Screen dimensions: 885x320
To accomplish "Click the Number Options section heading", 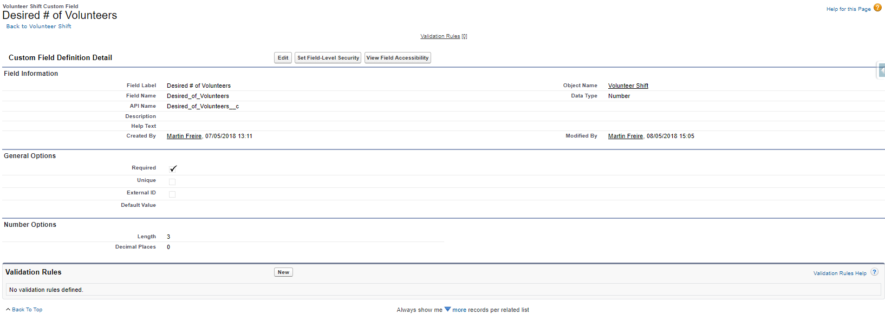I will point(30,225).
